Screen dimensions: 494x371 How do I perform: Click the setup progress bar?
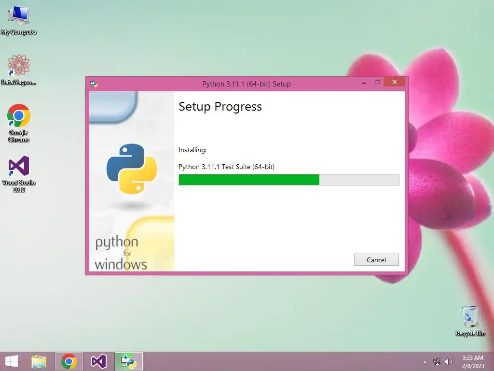coord(288,180)
